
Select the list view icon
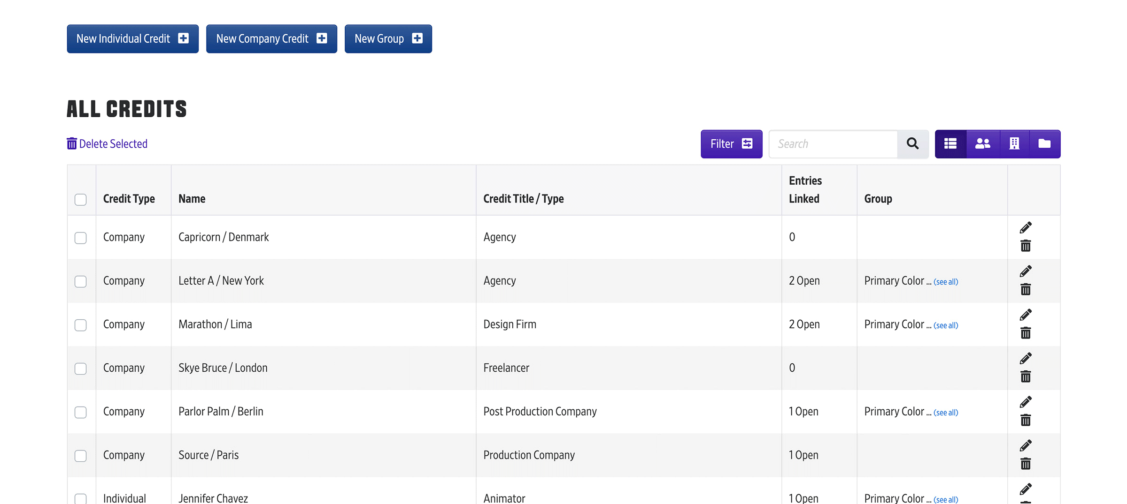point(950,144)
